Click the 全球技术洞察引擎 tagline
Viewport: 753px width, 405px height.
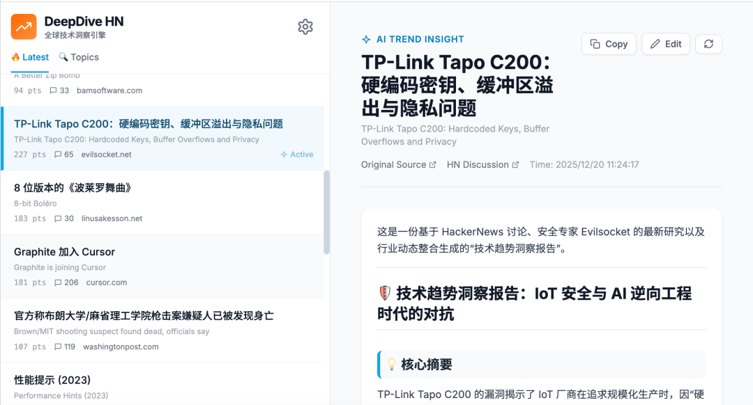[x=75, y=35]
